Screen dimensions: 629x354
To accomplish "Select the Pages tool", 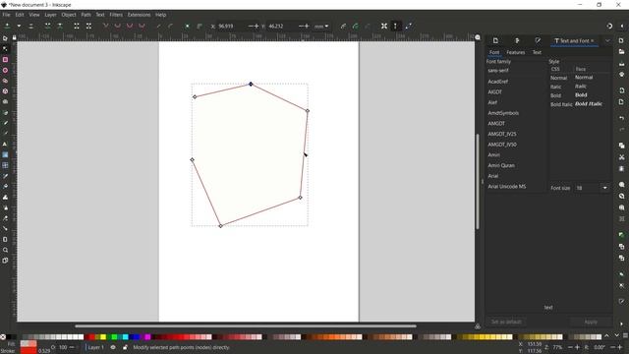I will pyautogui.click(x=5, y=261).
